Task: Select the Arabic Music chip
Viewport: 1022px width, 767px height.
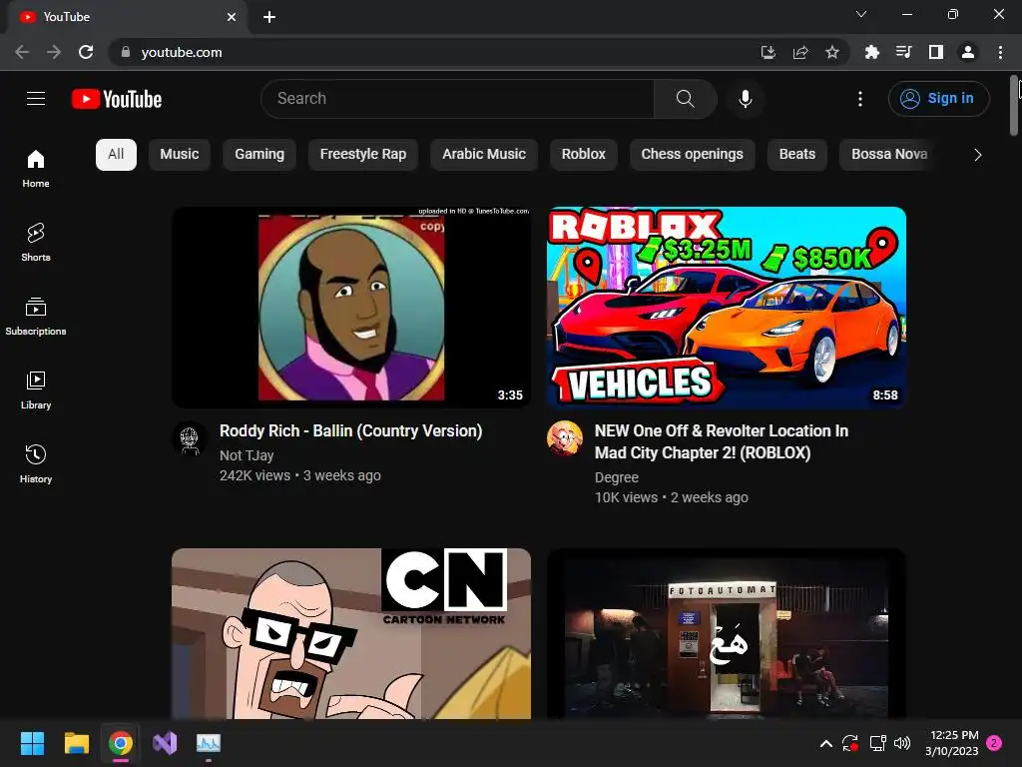Action: tap(484, 155)
